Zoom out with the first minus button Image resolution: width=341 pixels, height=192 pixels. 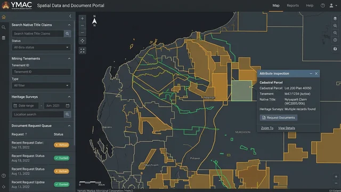[83, 26]
